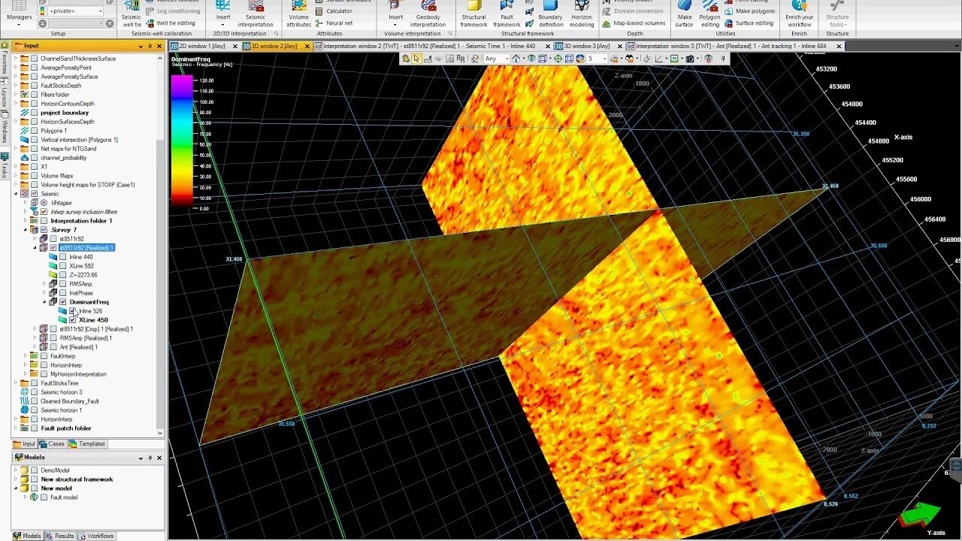This screenshot has width=962, height=541.
Task: Select the Seismic horizon 3 item
Action: click(62, 392)
